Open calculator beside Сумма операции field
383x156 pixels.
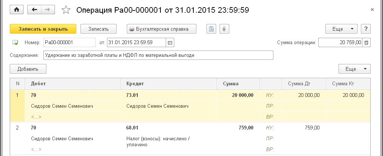coord(367,43)
